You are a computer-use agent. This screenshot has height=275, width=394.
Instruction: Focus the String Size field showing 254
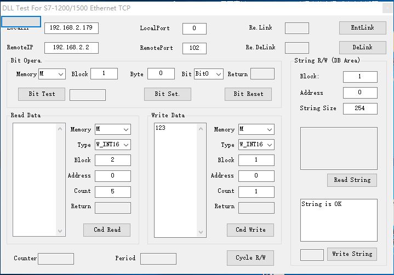pyautogui.click(x=360, y=108)
